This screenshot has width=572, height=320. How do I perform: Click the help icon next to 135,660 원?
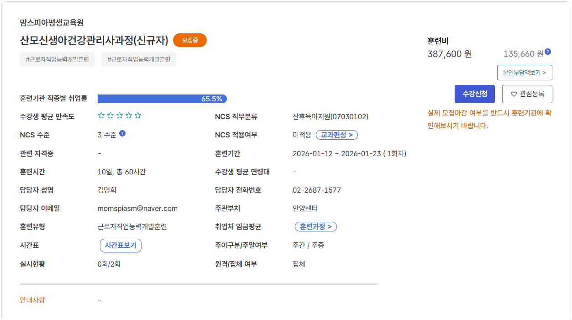(x=548, y=52)
